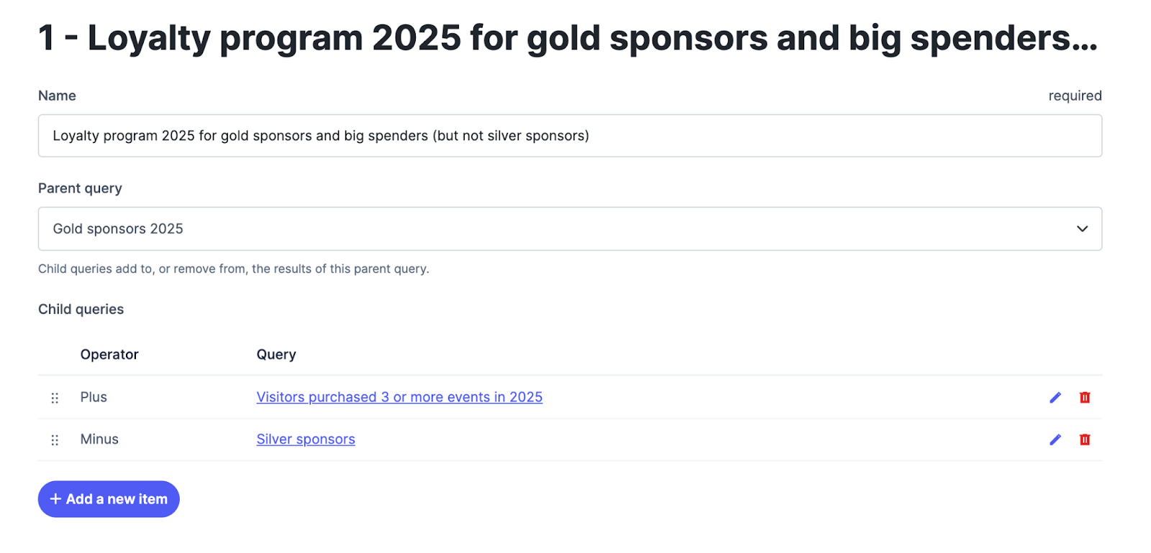
Task: Grab the drag handle of Plus row
Action: (55, 398)
